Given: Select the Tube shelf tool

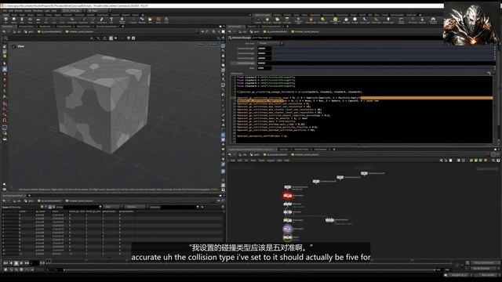Looking at the screenshot, I should (22, 20).
